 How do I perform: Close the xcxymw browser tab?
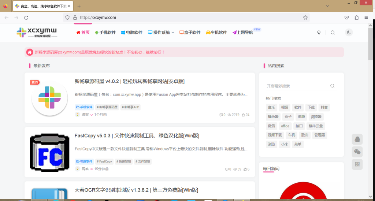click(x=69, y=6)
